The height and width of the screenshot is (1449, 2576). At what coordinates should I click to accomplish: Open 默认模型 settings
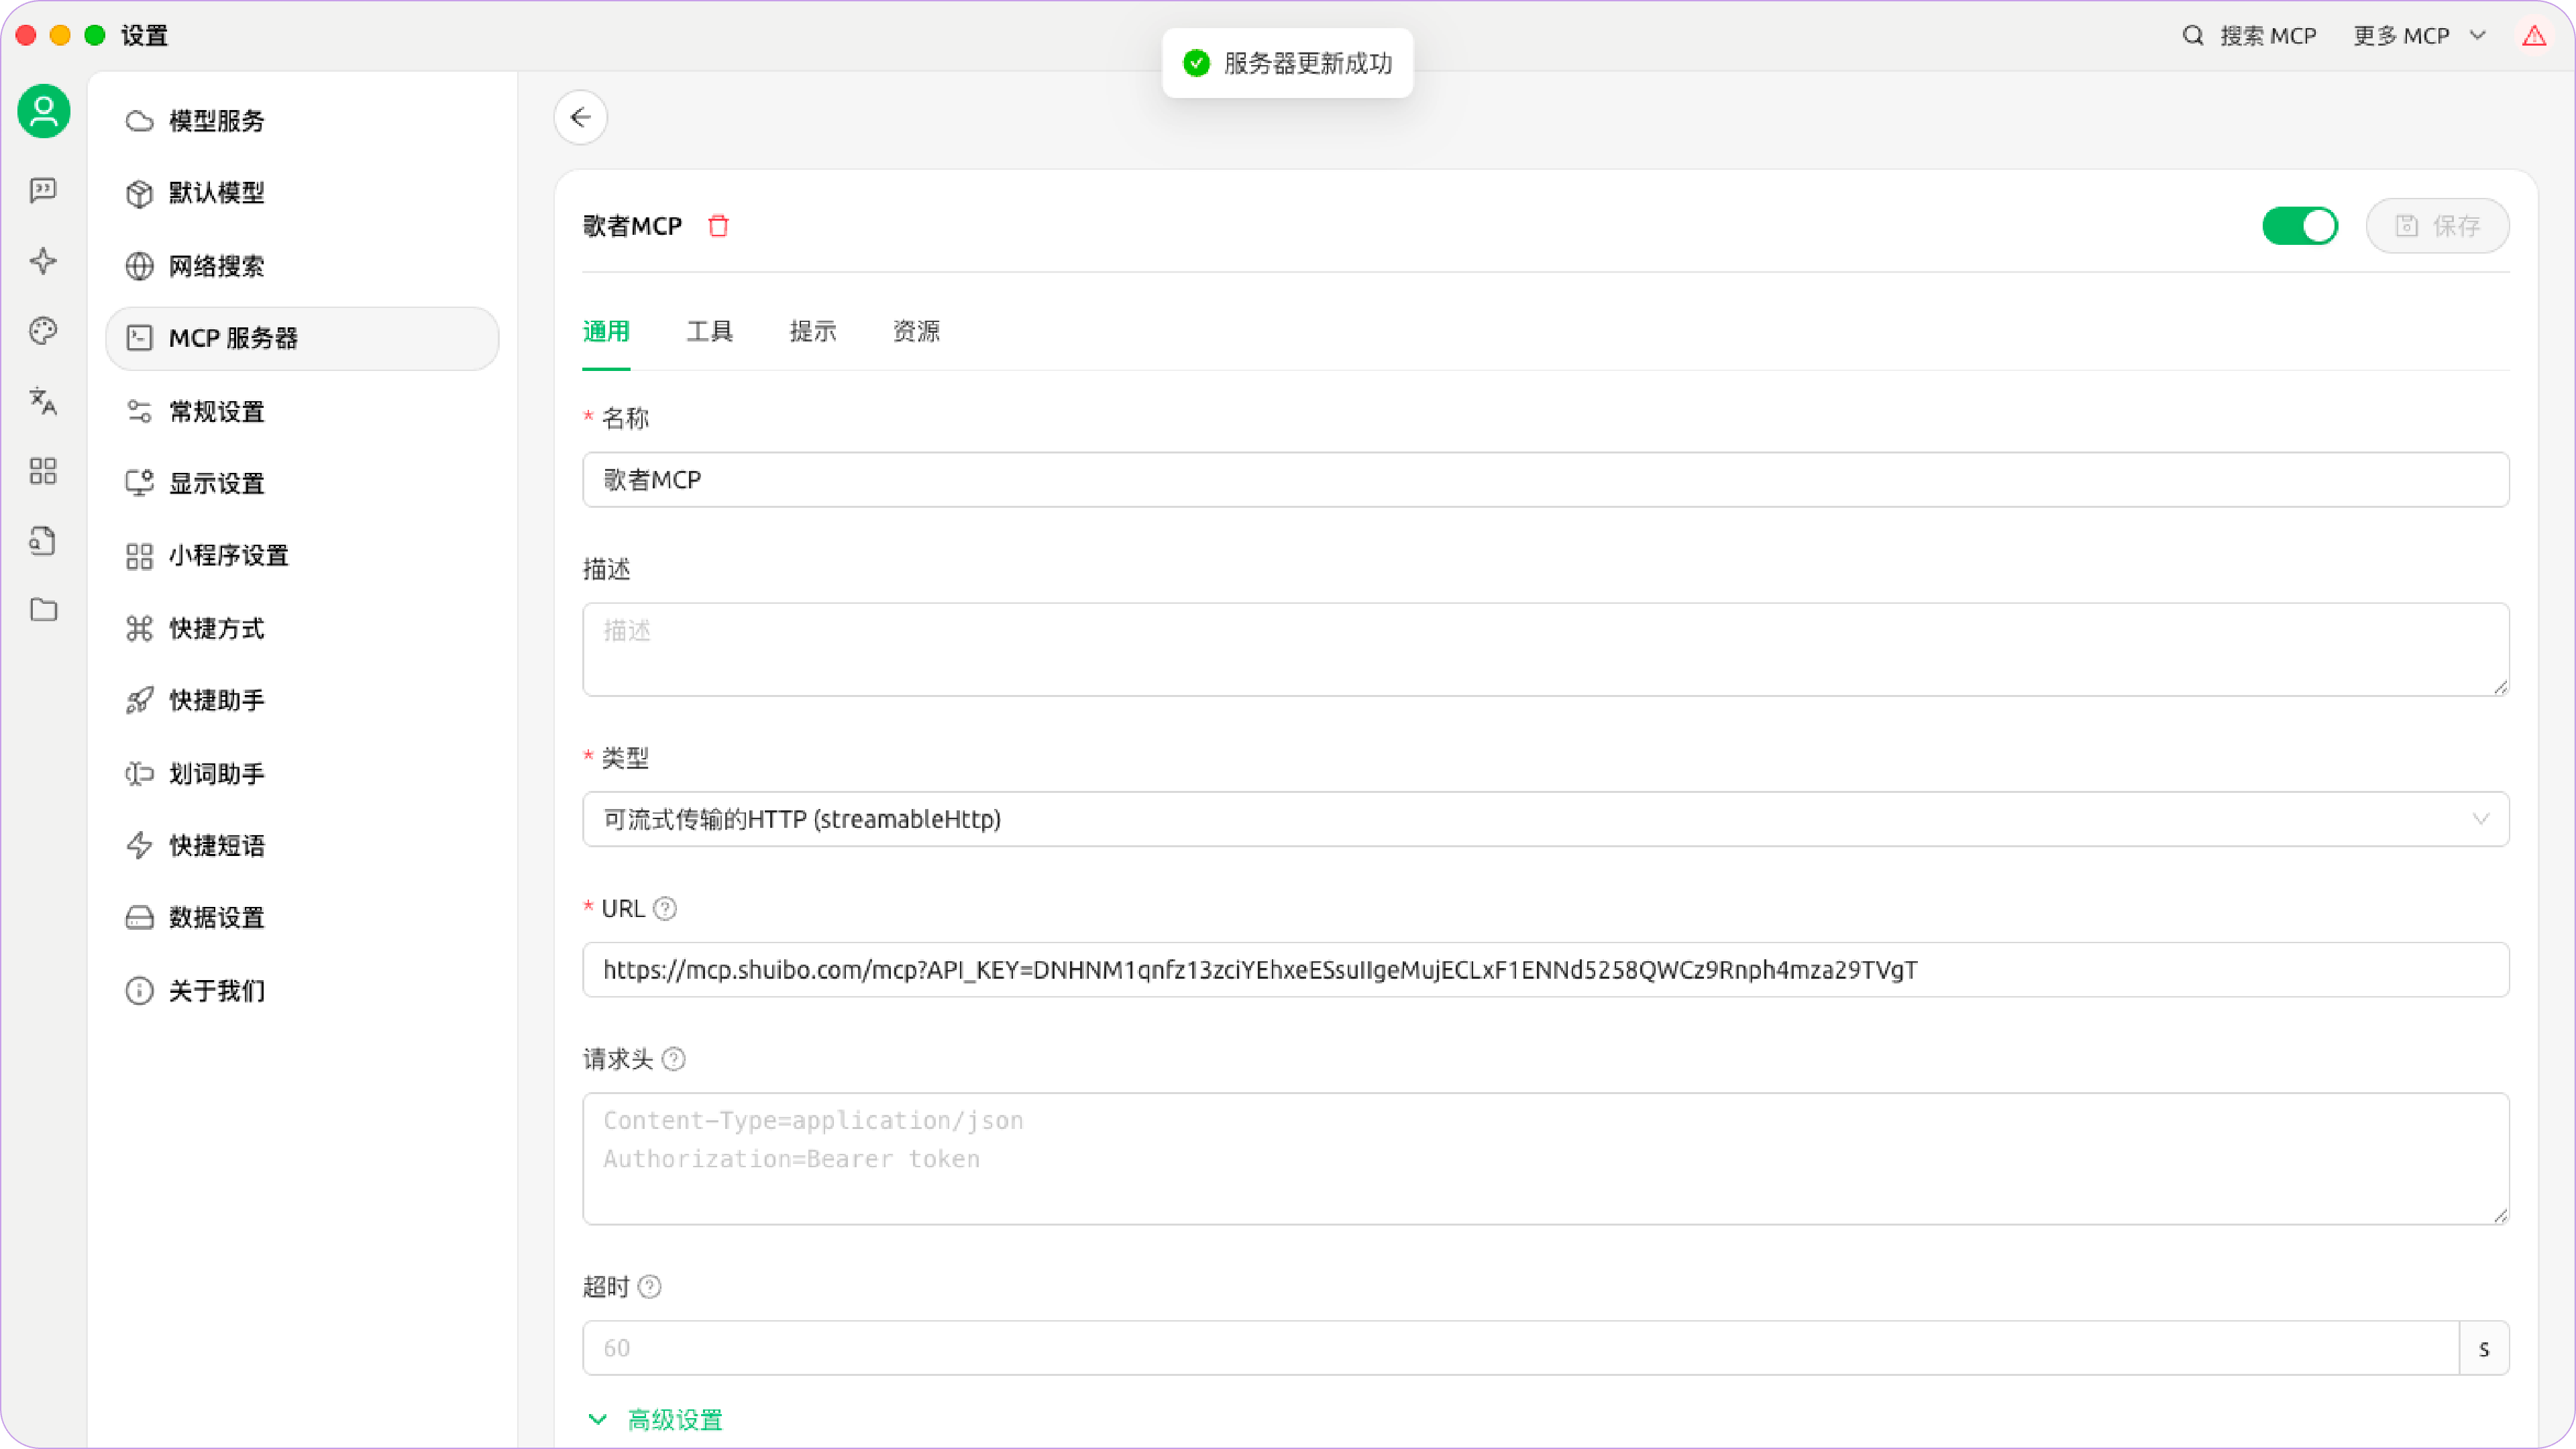tap(302, 193)
